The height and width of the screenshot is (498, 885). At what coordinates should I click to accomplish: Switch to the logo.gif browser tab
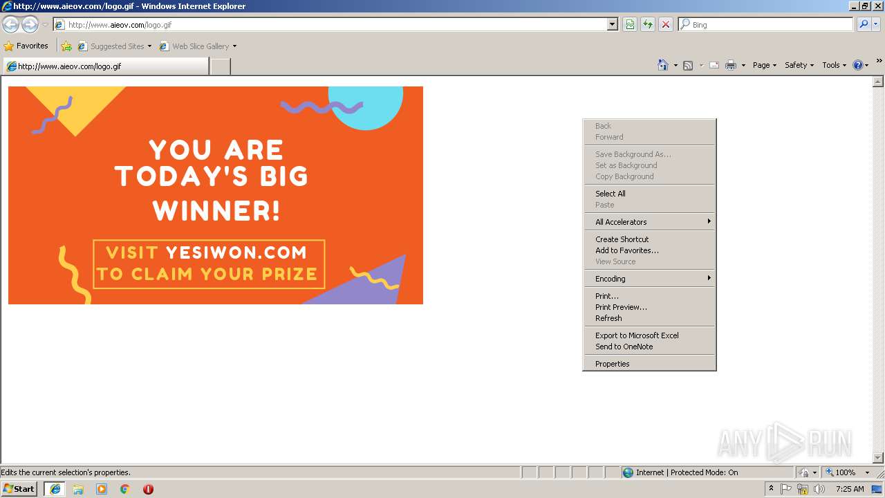coord(106,66)
